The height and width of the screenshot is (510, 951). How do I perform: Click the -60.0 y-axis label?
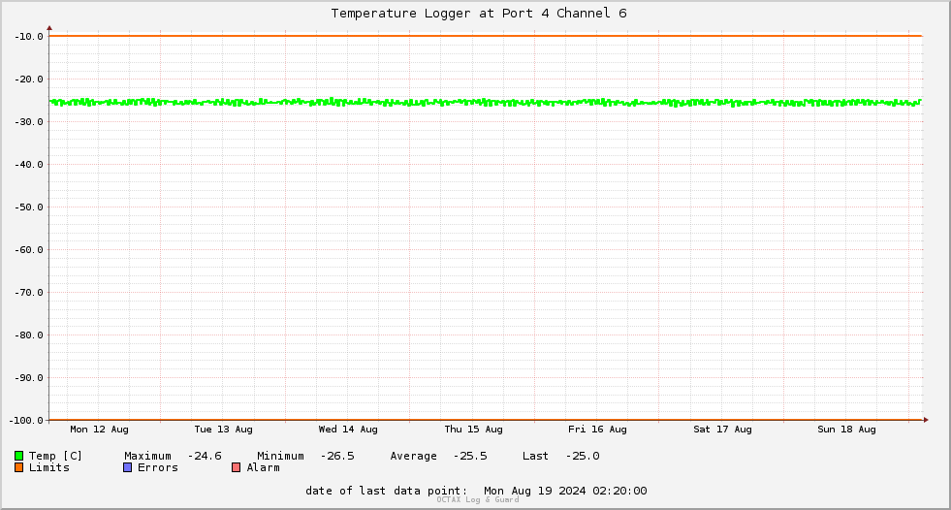click(28, 250)
